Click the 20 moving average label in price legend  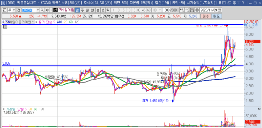[66, 22]
